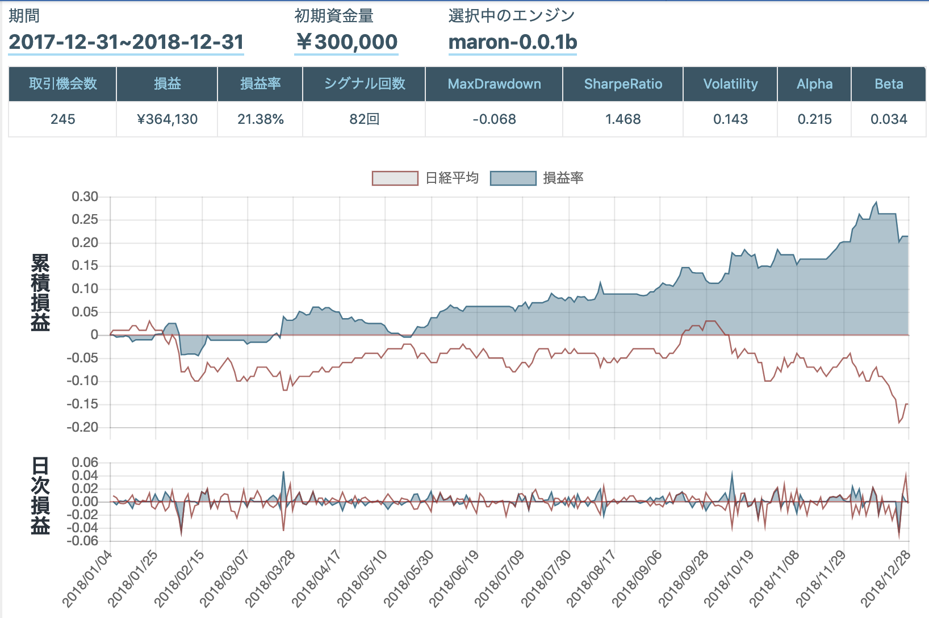
Task: Select the 245 trade opportunities cell
Action: click(x=62, y=119)
